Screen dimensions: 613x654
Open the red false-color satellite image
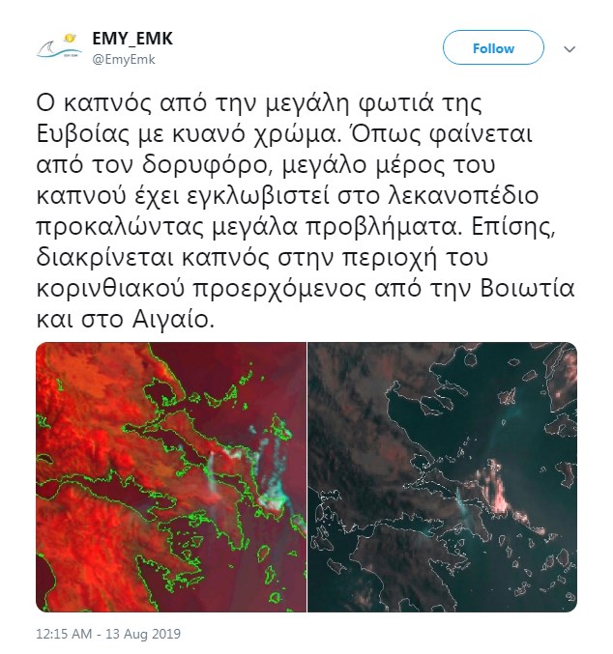[171, 477]
